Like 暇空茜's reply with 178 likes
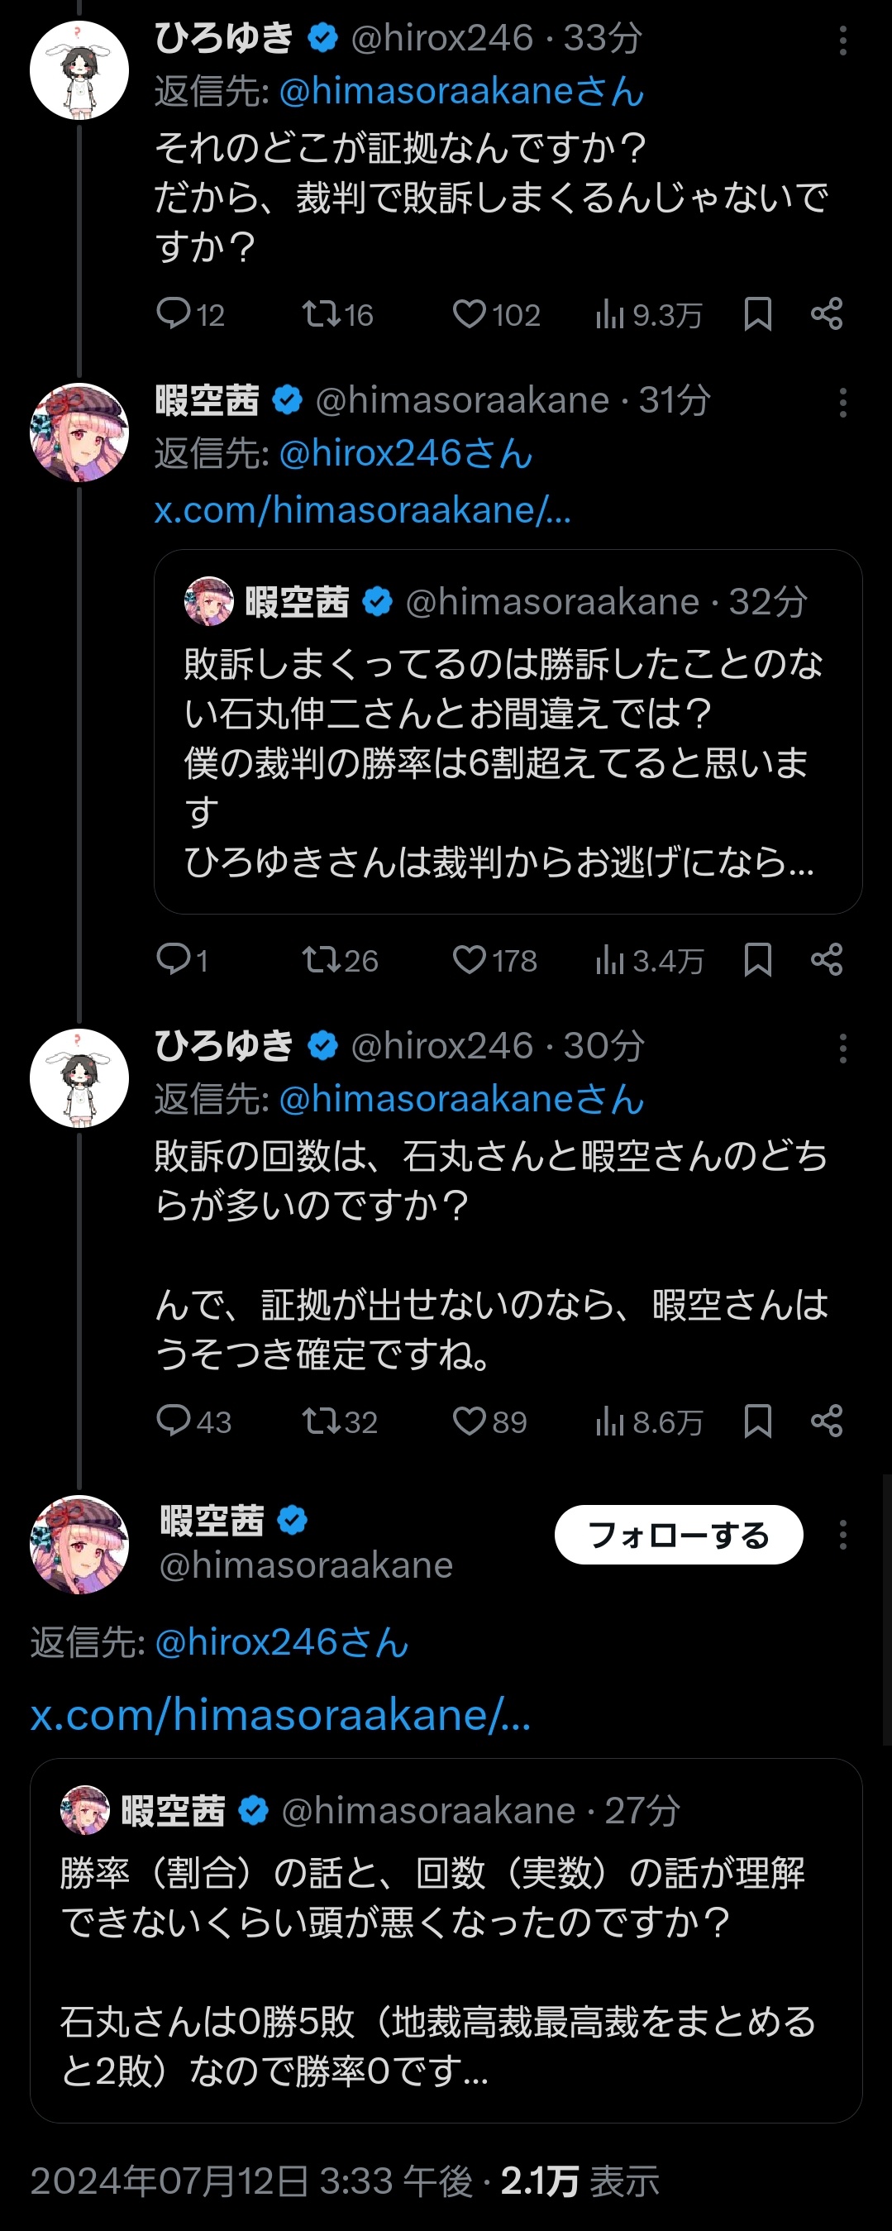 (x=470, y=959)
